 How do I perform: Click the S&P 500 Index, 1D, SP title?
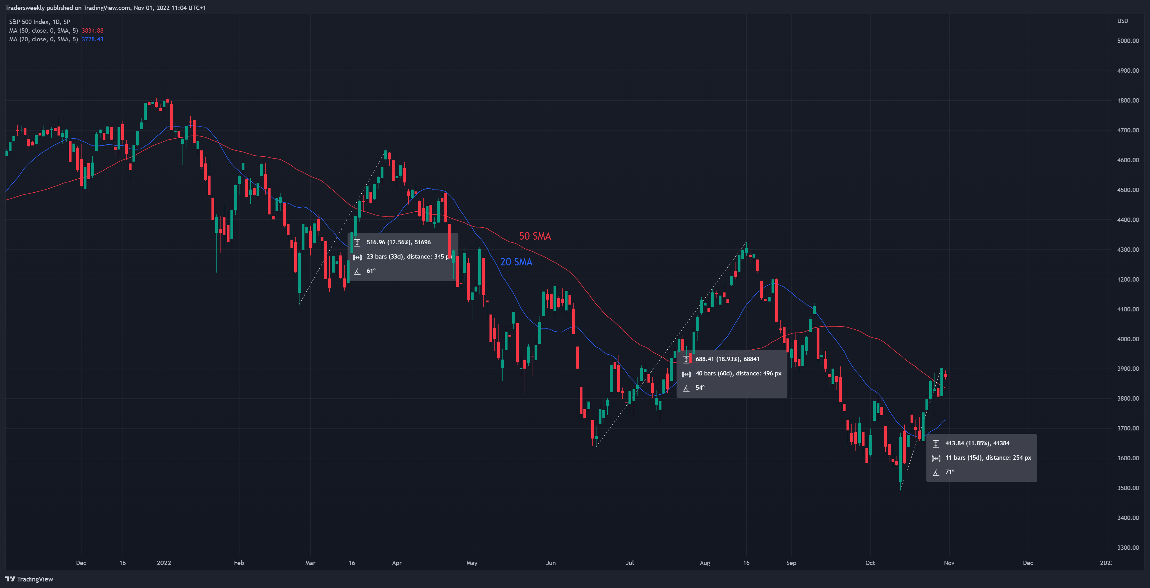click(39, 21)
